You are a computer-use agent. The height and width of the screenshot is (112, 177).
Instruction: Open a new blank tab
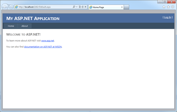[x=126, y=7]
